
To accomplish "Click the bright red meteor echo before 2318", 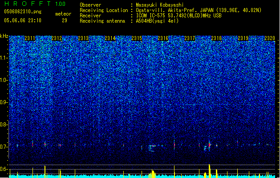I will pos(210,145).
